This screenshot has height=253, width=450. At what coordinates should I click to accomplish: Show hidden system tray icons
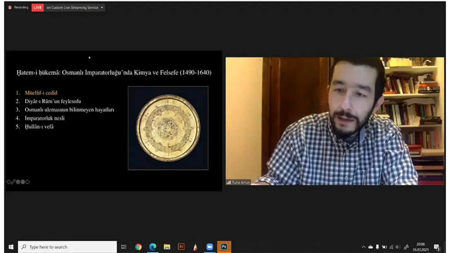click(x=364, y=247)
